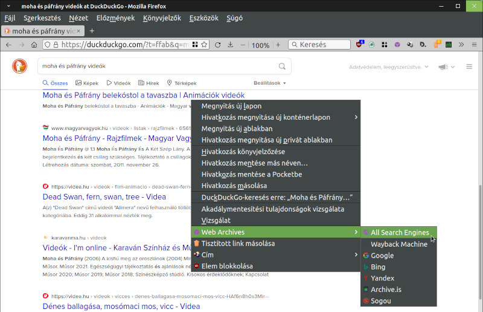The height and width of the screenshot is (312, 483).
Task: Open the Könyvjelzők menu
Action: tap(162, 18)
